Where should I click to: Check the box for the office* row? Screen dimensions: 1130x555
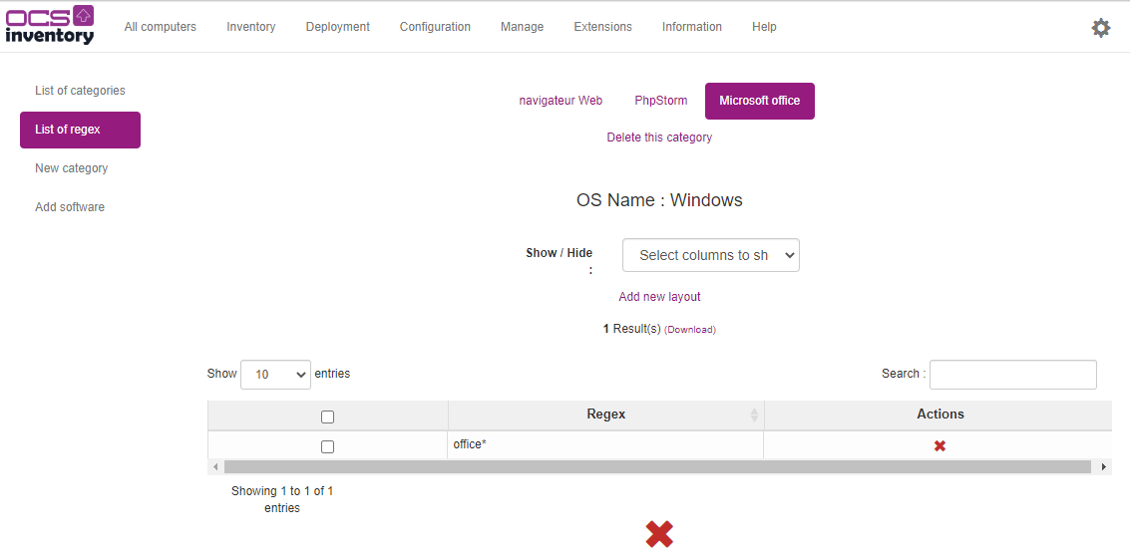tap(327, 446)
